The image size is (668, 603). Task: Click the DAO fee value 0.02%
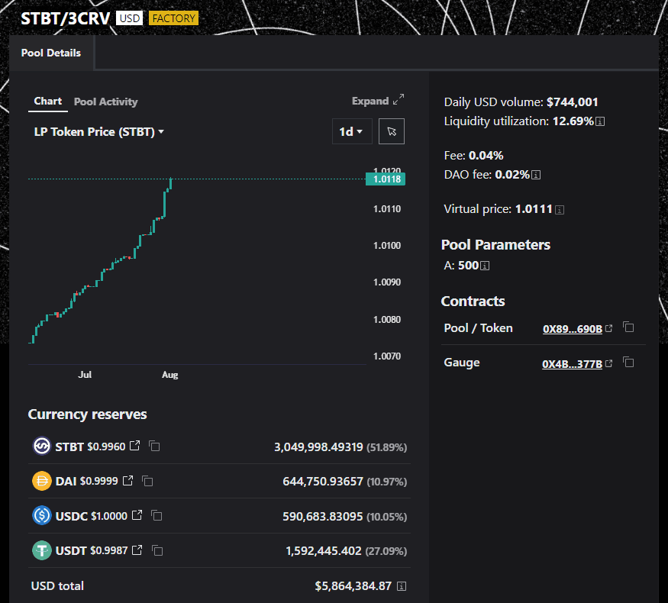pos(512,175)
